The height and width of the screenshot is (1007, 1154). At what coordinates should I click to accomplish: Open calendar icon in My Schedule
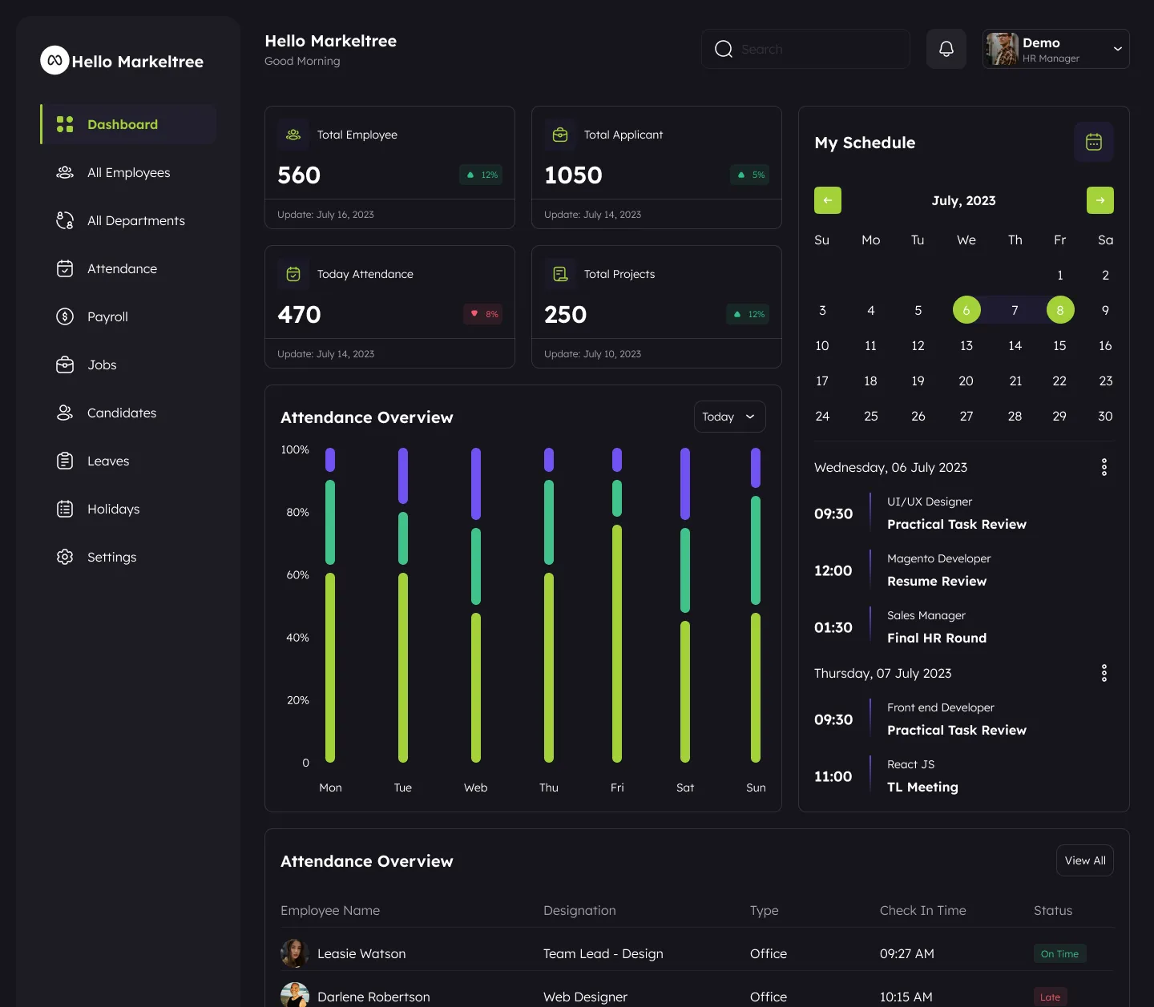pyautogui.click(x=1093, y=142)
